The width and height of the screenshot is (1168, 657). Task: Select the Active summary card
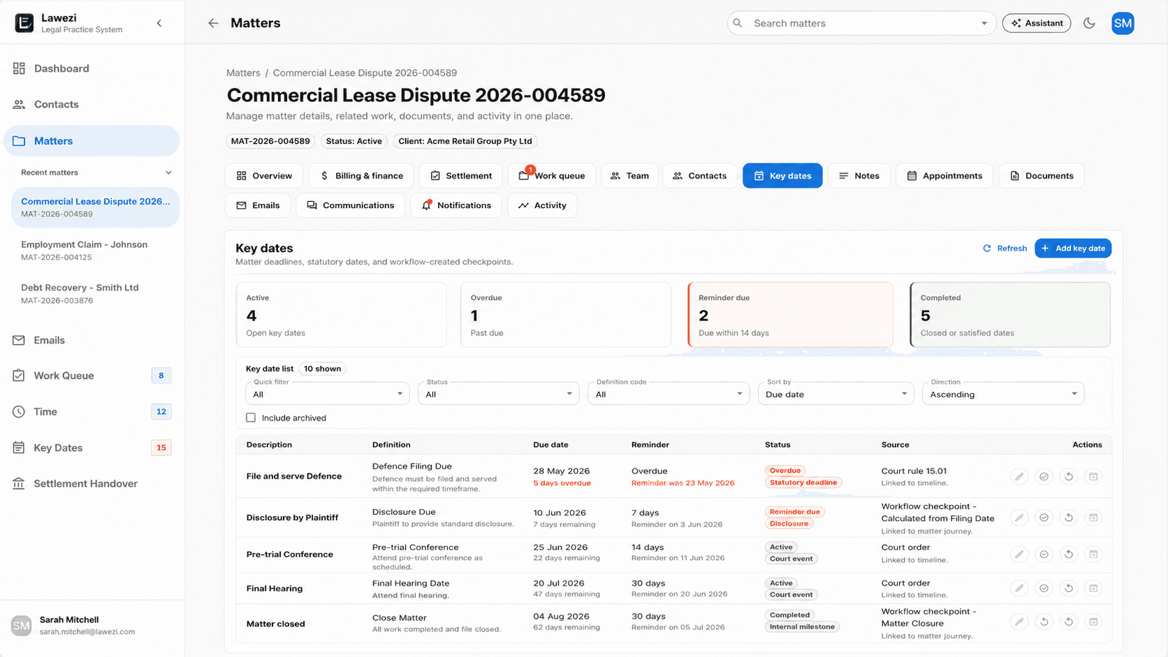341,315
